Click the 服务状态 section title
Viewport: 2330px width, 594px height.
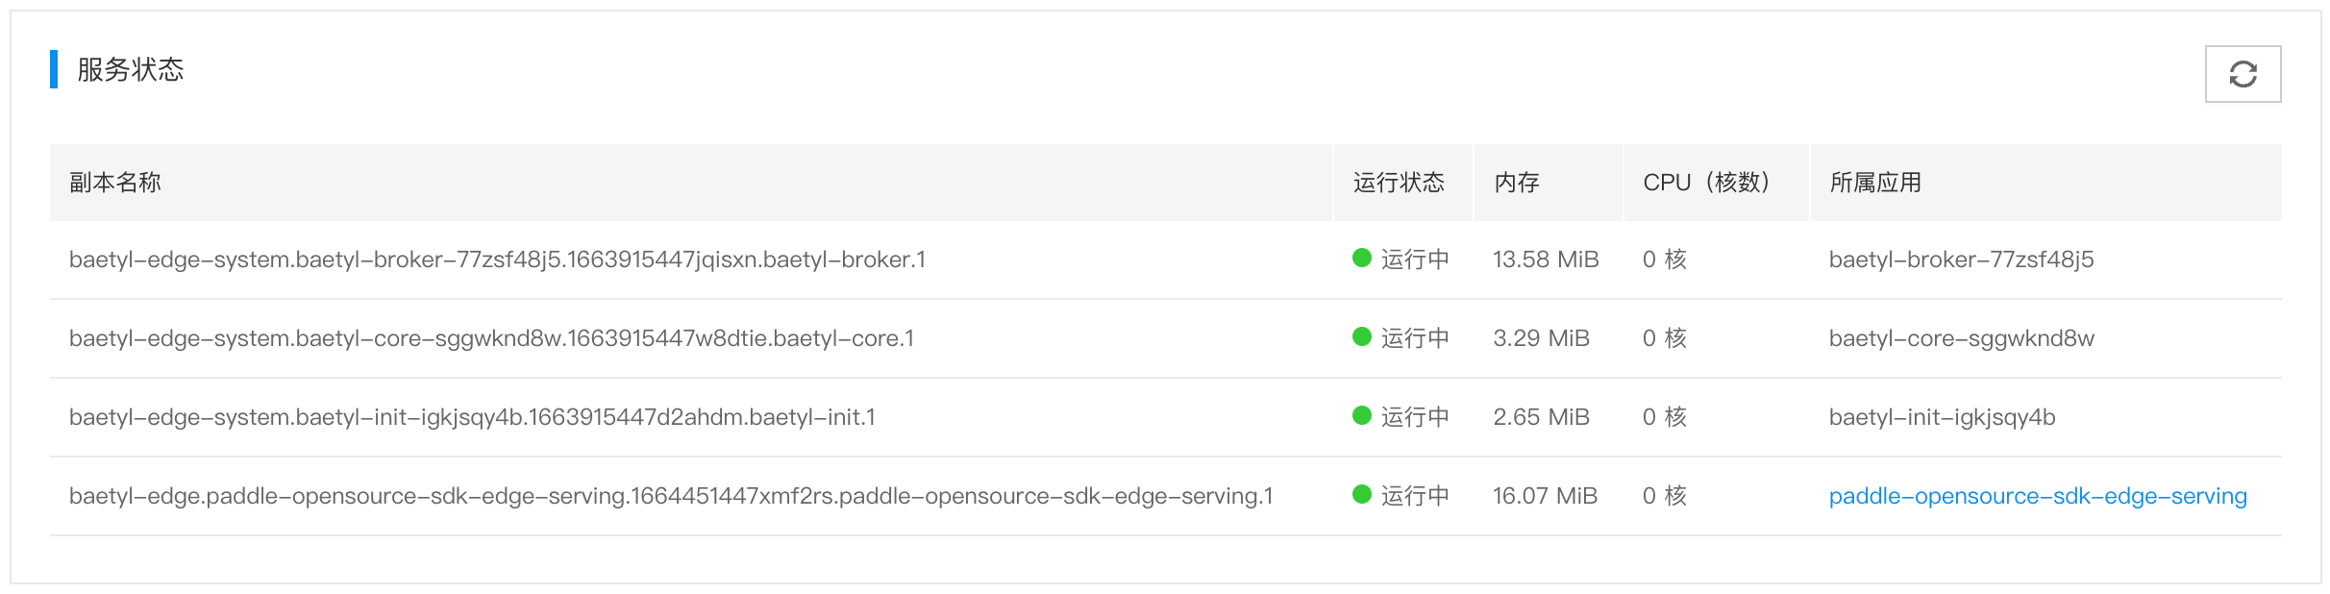tap(130, 69)
